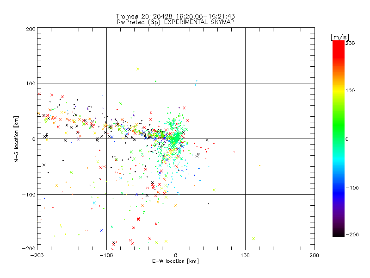370x278 pixels.
Task: Click the subtitle 'RwPretec (8p) EXPERIMENTAL SKYMAP'
Action: [x=175, y=22]
